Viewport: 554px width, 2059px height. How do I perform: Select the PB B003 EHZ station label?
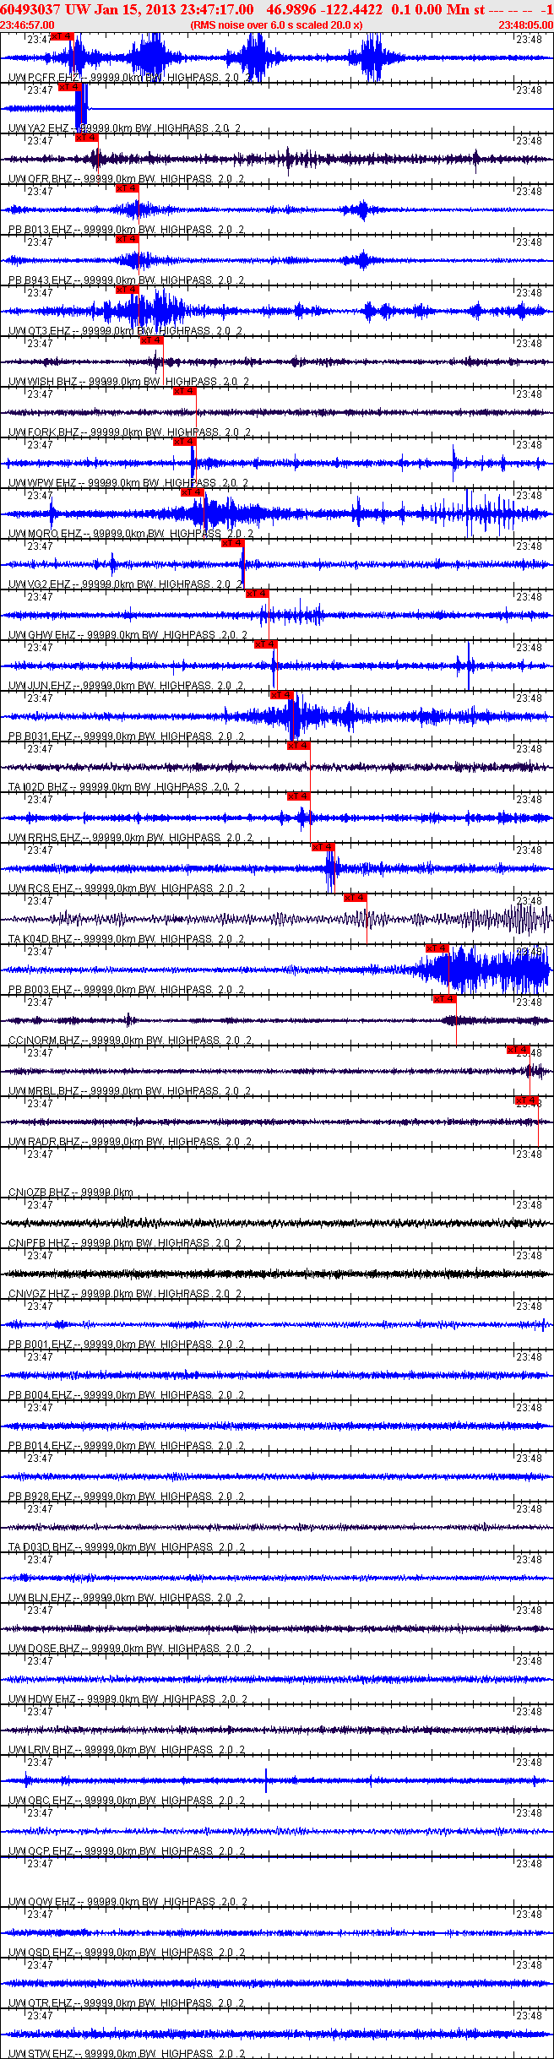(41, 990)
